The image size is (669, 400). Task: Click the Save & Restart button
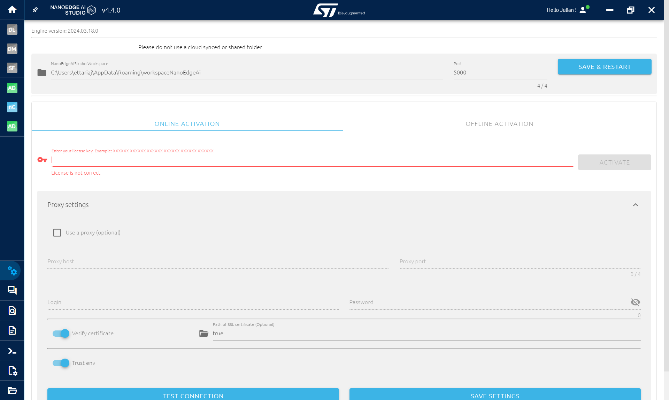click(605, 67)
